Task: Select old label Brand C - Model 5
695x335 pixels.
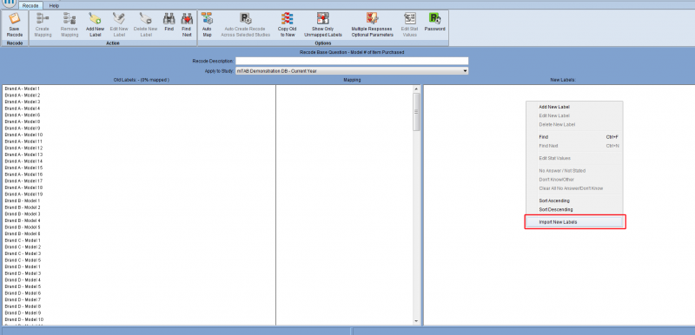Action: [x=23, y=260]
